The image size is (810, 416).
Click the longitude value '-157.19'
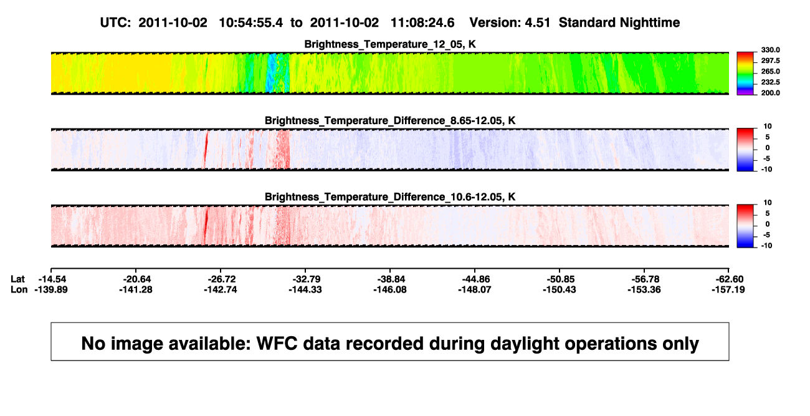730,289
